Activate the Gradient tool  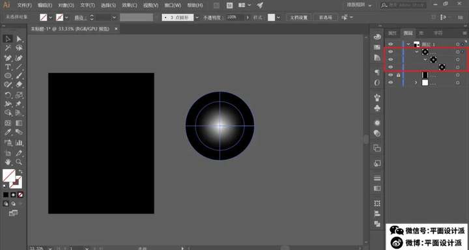pos(19,123)
